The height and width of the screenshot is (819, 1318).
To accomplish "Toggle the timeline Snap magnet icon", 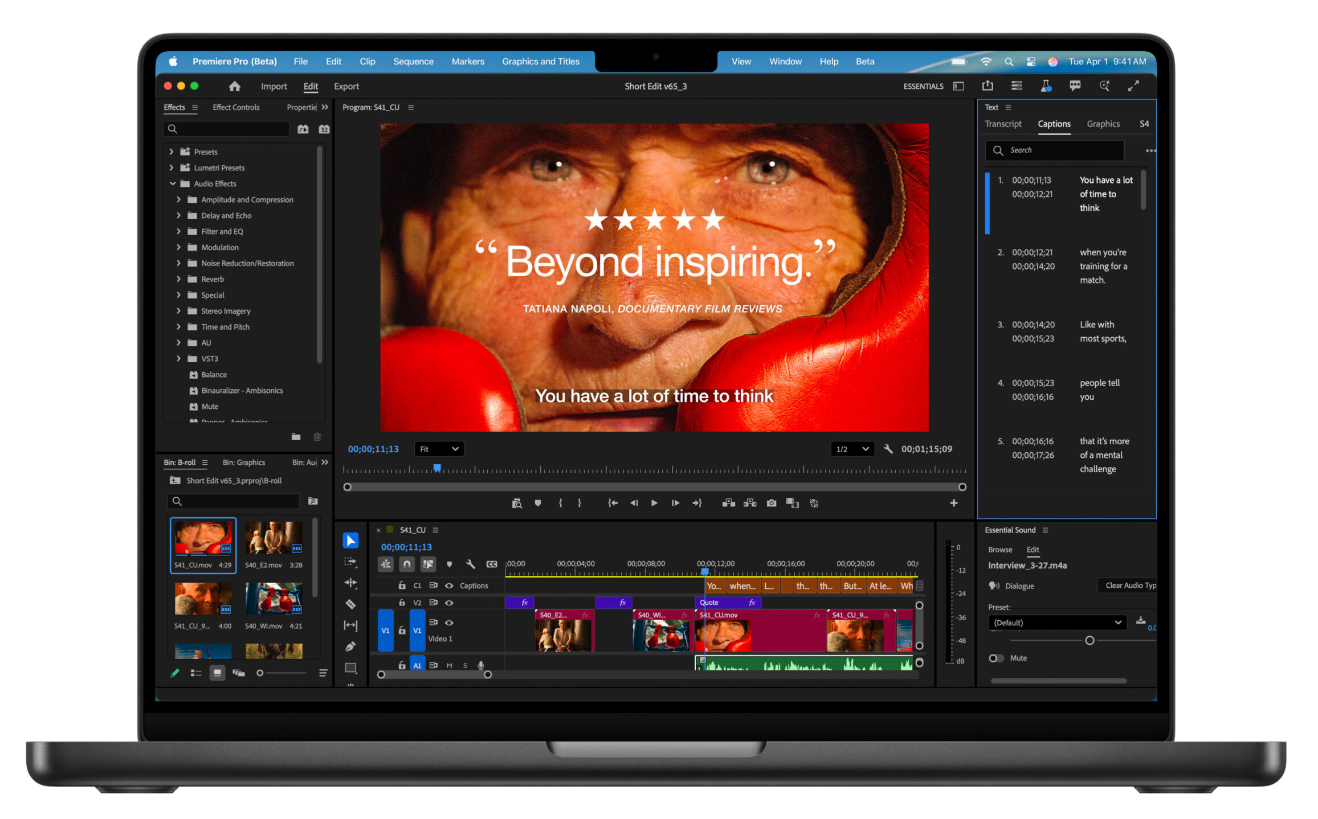I will [x=406, y=564].
